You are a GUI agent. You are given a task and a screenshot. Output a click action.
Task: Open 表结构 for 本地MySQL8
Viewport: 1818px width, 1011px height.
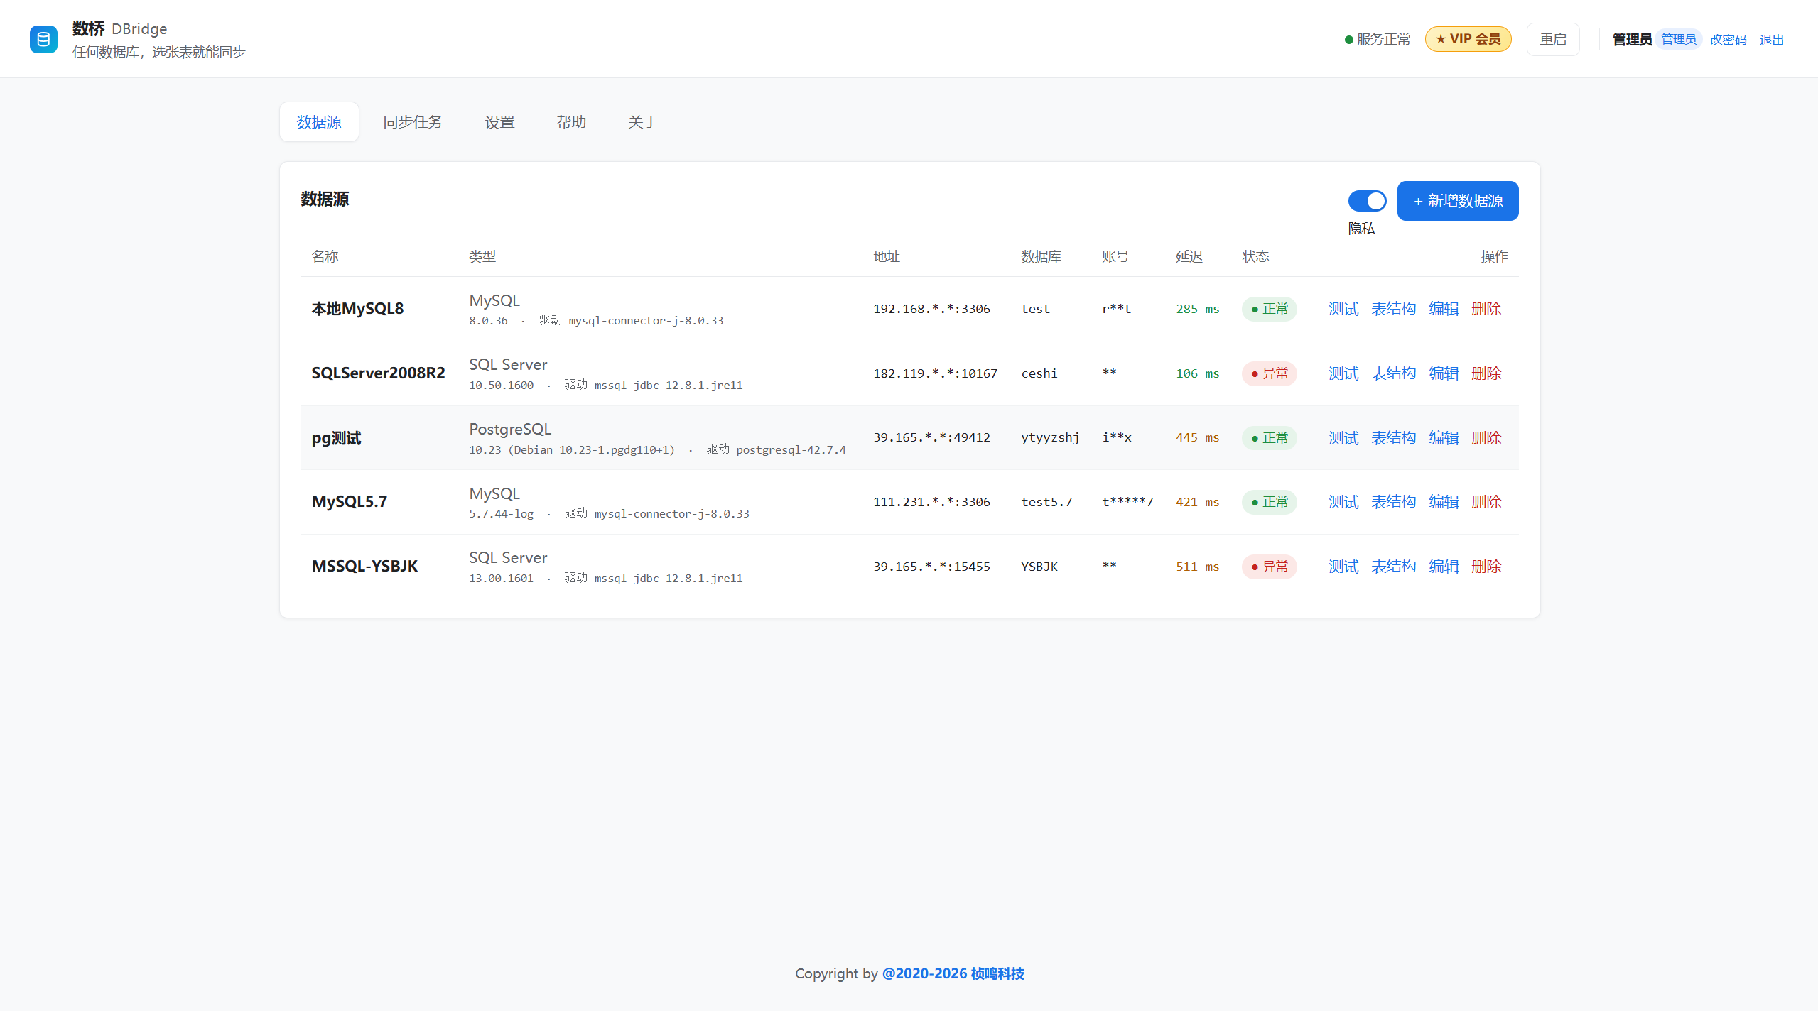click(x=1393, y=309)
